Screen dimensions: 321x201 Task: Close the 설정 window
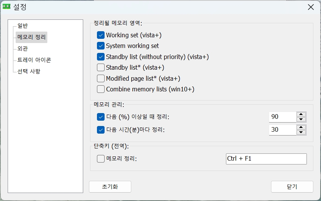tap(311, 7)
